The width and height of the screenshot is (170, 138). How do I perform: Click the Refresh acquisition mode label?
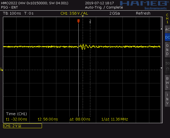pos(143,13)
